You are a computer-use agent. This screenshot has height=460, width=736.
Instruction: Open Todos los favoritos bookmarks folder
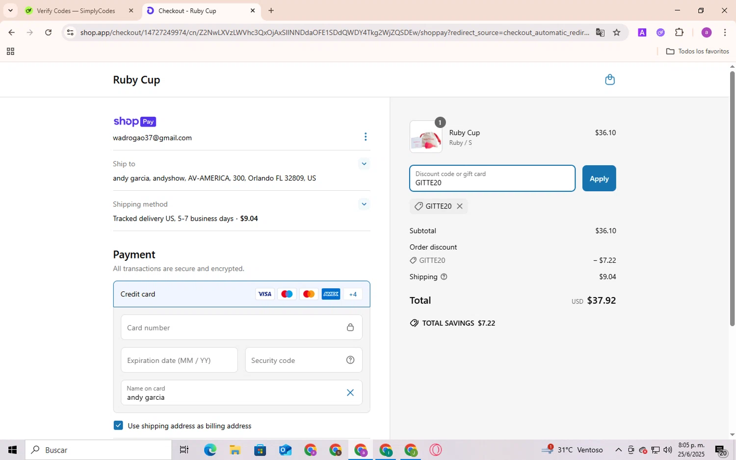pyautogui.click(x=698, y=51)
